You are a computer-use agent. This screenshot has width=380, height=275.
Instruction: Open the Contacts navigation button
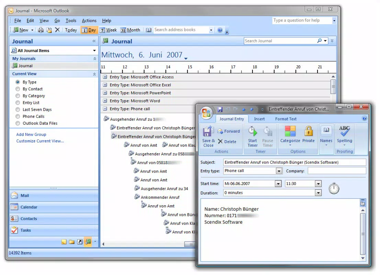54,219
